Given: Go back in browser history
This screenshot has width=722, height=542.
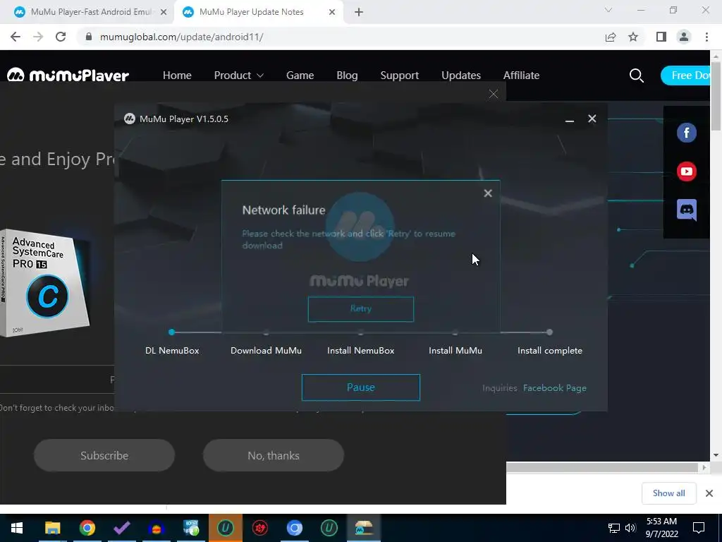Looking at the screenshot, I should (x=16, y=37).
